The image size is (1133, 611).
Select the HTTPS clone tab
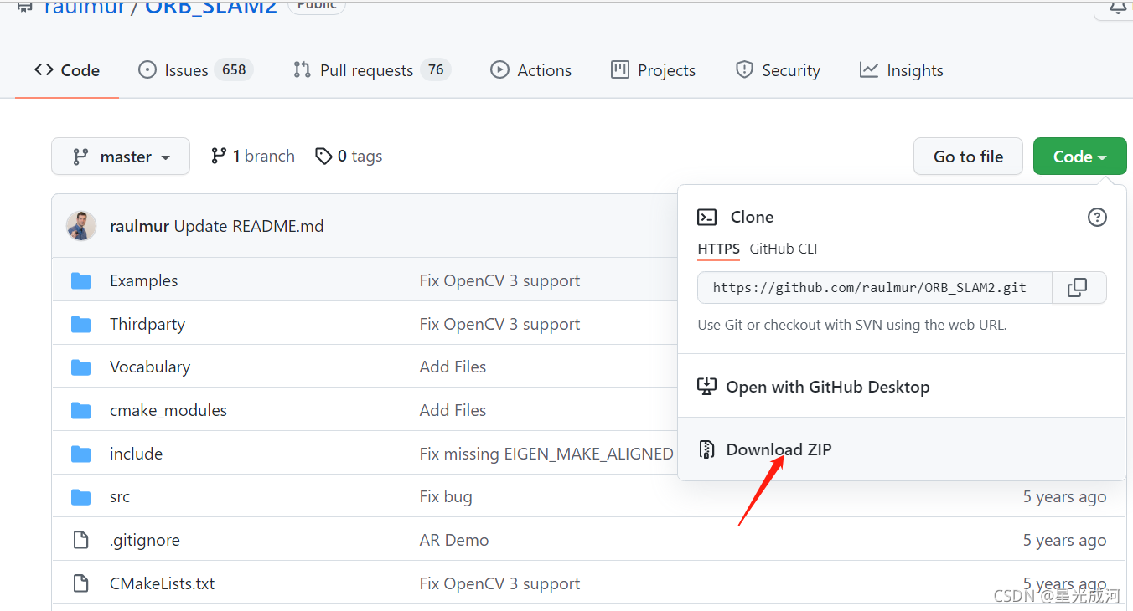click(719, 249)
